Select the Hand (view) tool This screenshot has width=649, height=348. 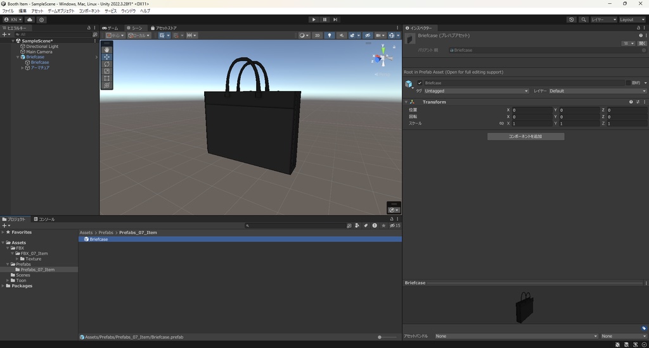pyautogui.click(x=106, y=49)
